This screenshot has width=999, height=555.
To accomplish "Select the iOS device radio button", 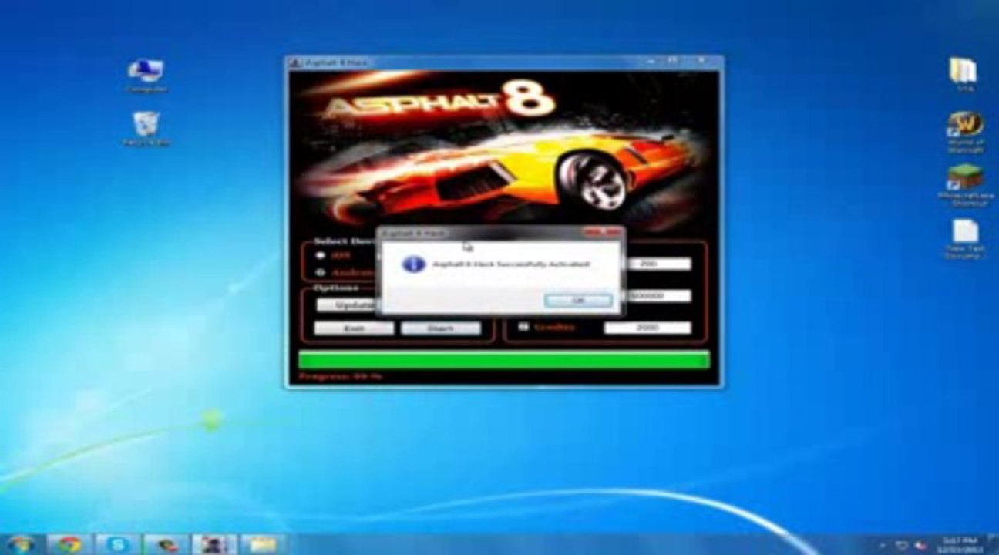I will [x=321, y=256].
